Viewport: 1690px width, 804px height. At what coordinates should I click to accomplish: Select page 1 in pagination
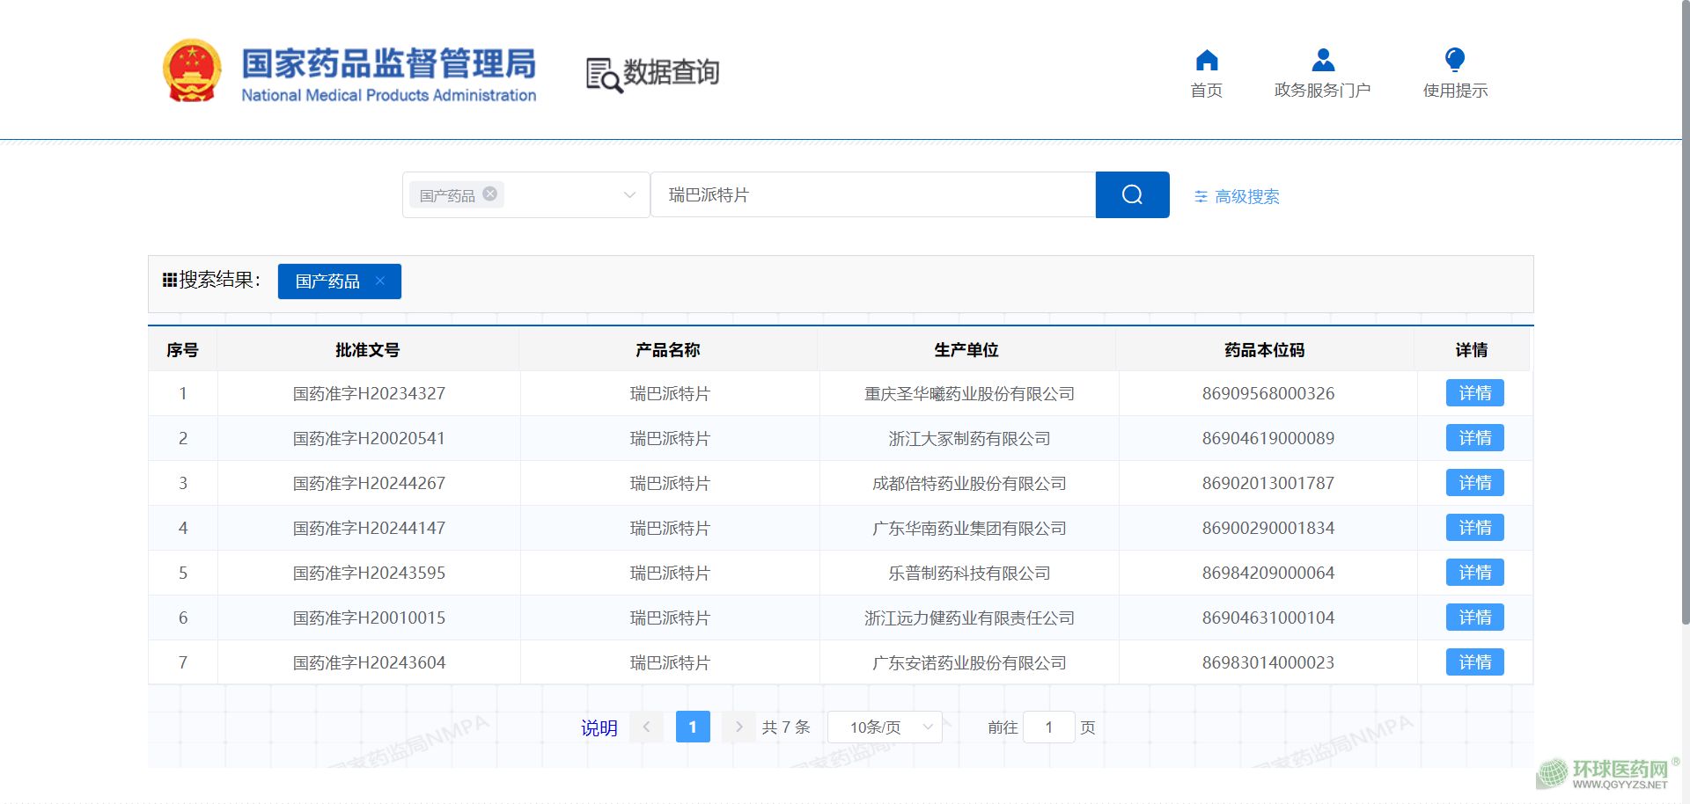(693, 727)
